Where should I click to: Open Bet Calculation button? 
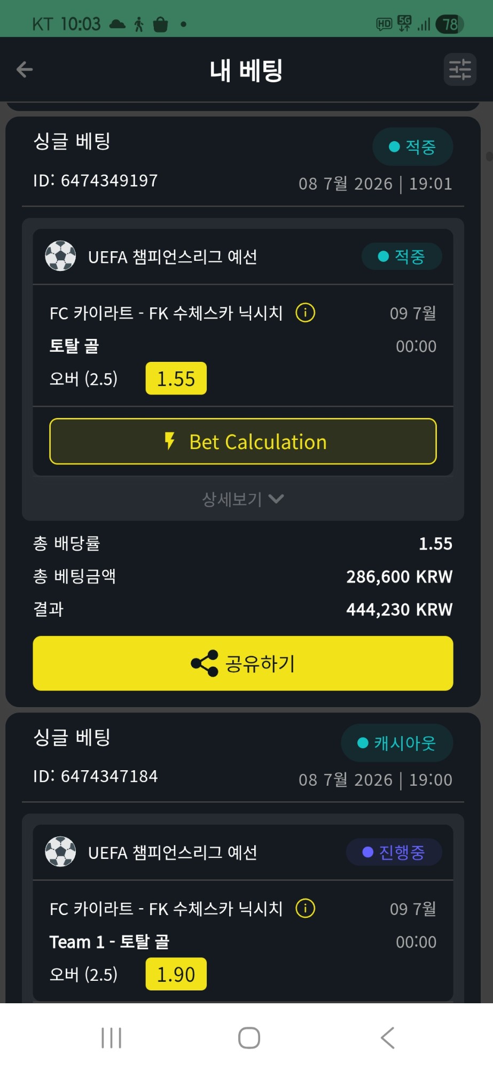tap(243, 441)
